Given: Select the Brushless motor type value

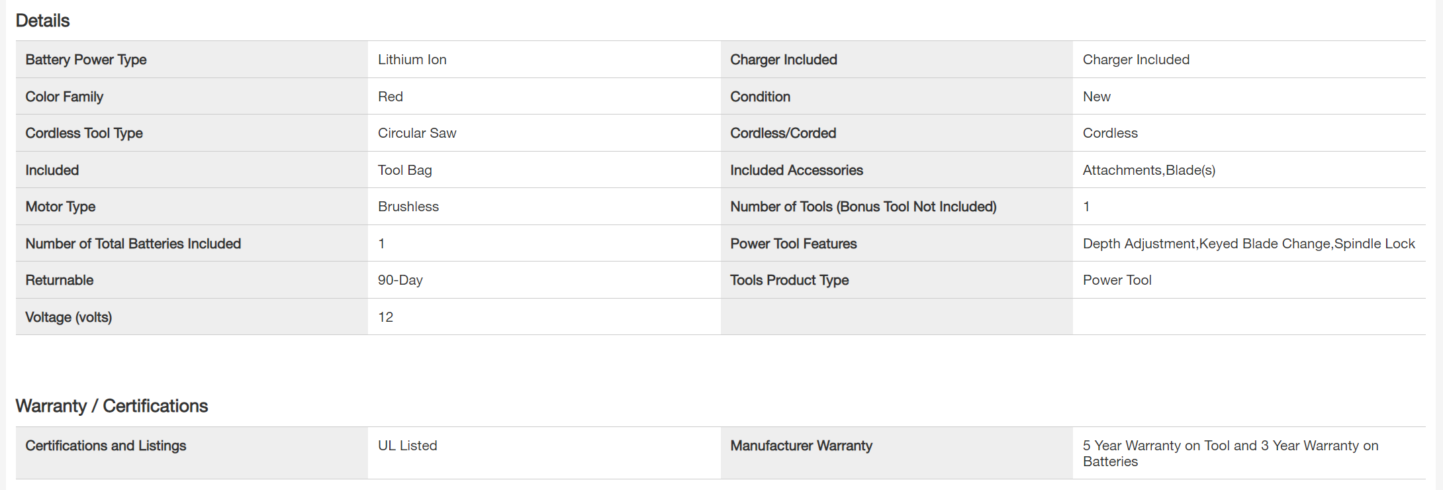Looking at the screenshot, I should [408, 207].
